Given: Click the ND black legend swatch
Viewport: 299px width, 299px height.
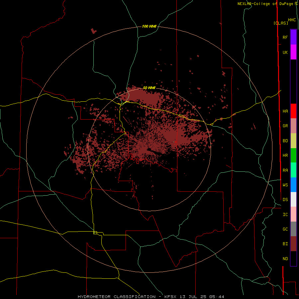Looking at the screenshot, I should 293,258.
